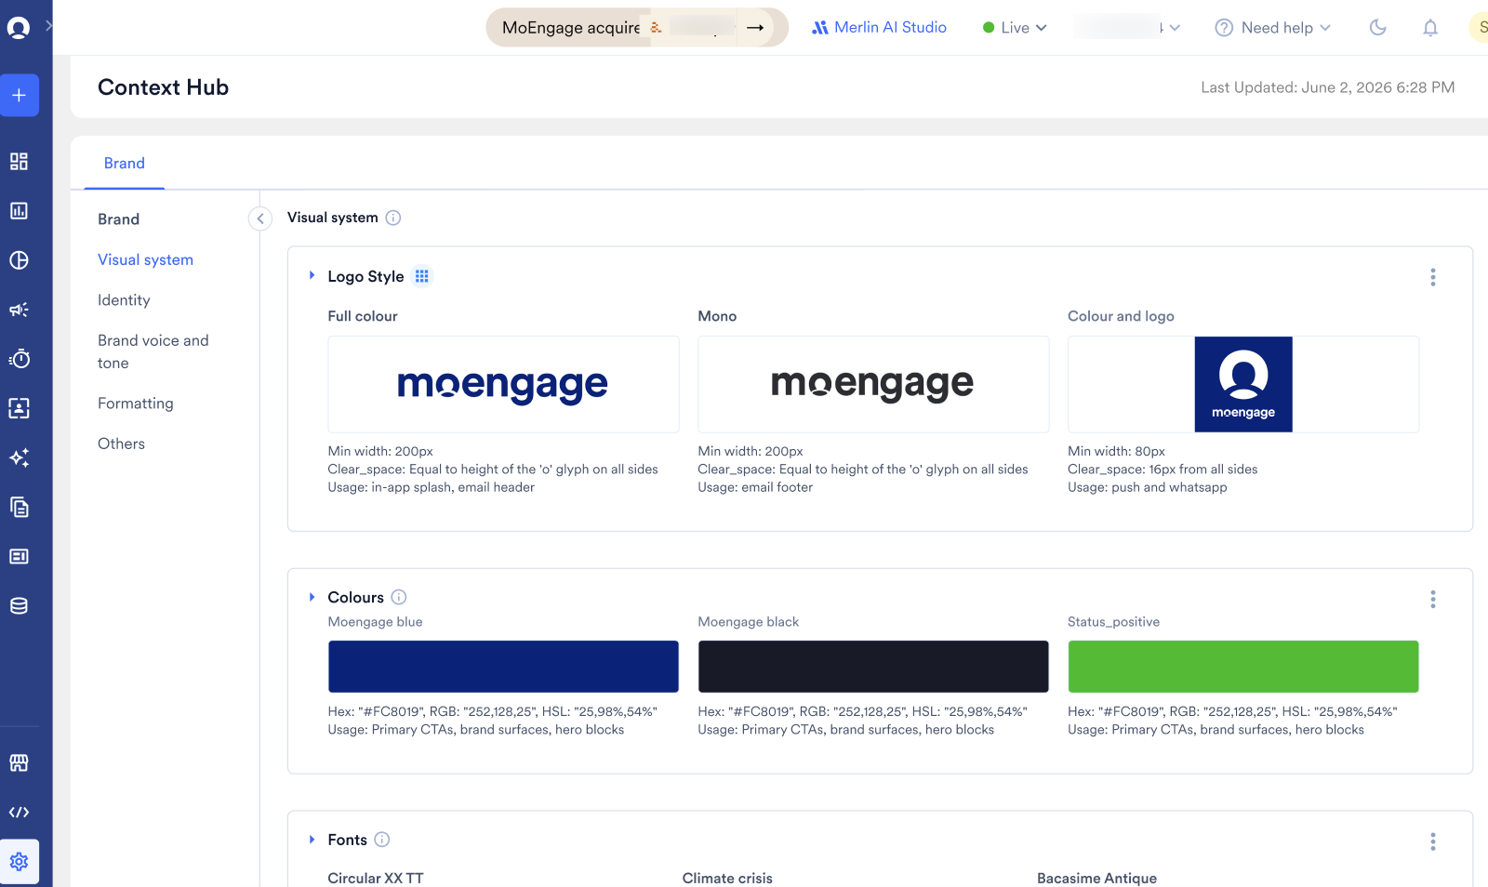The width and height of the screenshot is (1488, 887).
Task: Open the Need help dropdown
Action: (x=1273, y=28)
